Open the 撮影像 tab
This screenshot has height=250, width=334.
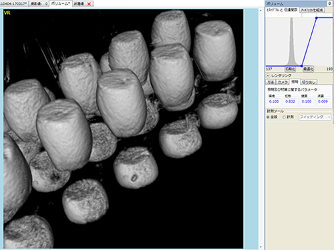pyautogui.click(x=39, y=4)
